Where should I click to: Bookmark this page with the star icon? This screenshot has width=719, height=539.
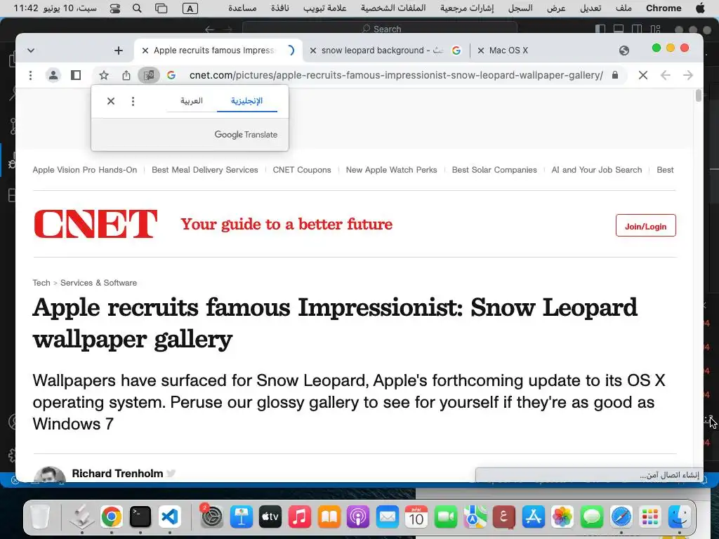point(104,75)
